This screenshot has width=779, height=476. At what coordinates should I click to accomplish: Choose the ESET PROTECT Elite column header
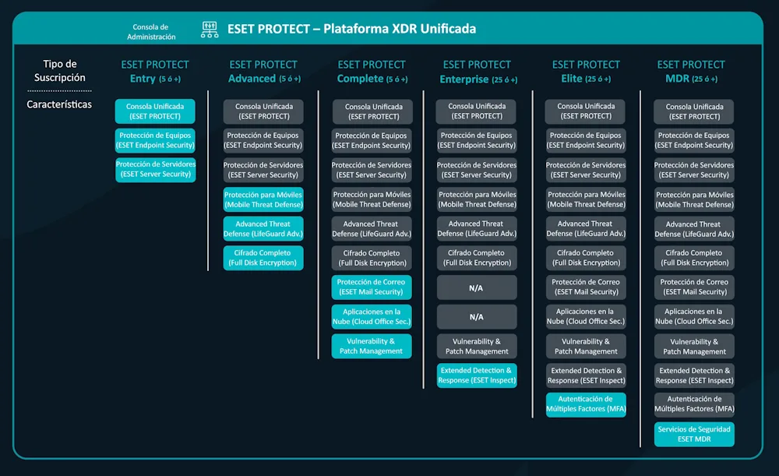click(x=586, y=71)
